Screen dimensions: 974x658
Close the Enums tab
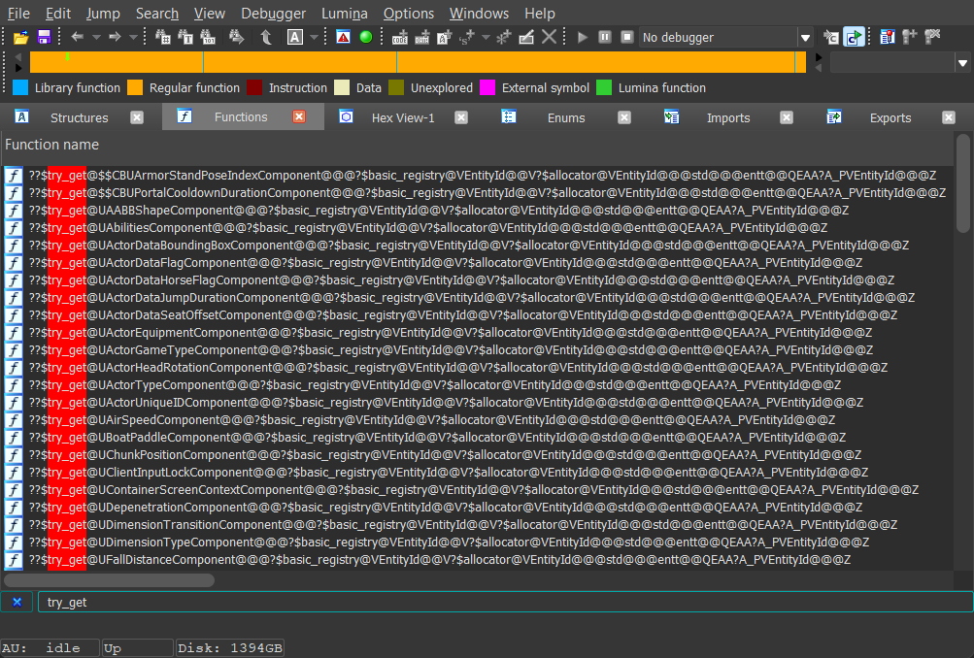(624, 117)
